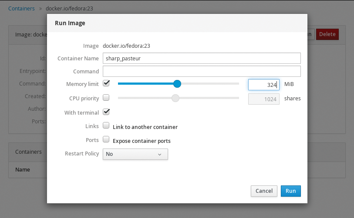The width and height of the screenshot is (354, 218).
Task: Open the Restart Policy dropdown
Action: (x=135, y=154)
